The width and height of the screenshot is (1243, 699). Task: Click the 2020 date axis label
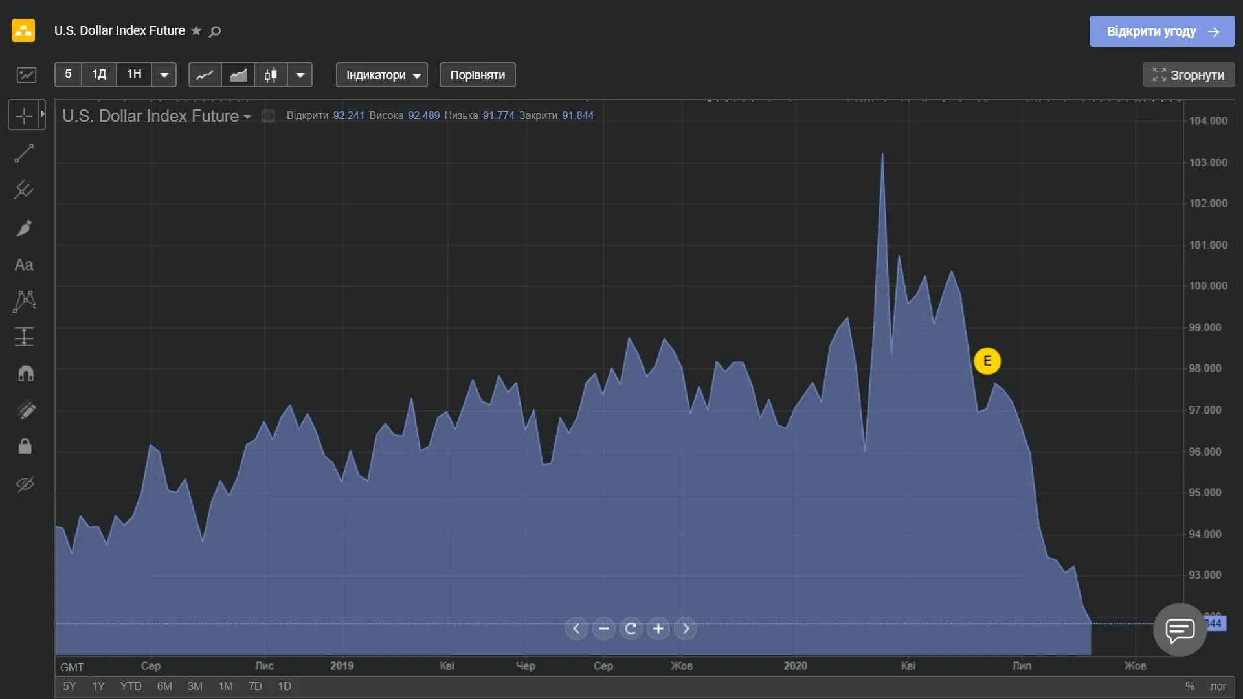pos(795,666)
